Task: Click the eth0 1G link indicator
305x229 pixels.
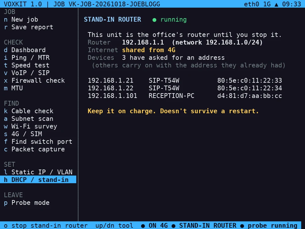Action: coord(257,4)
